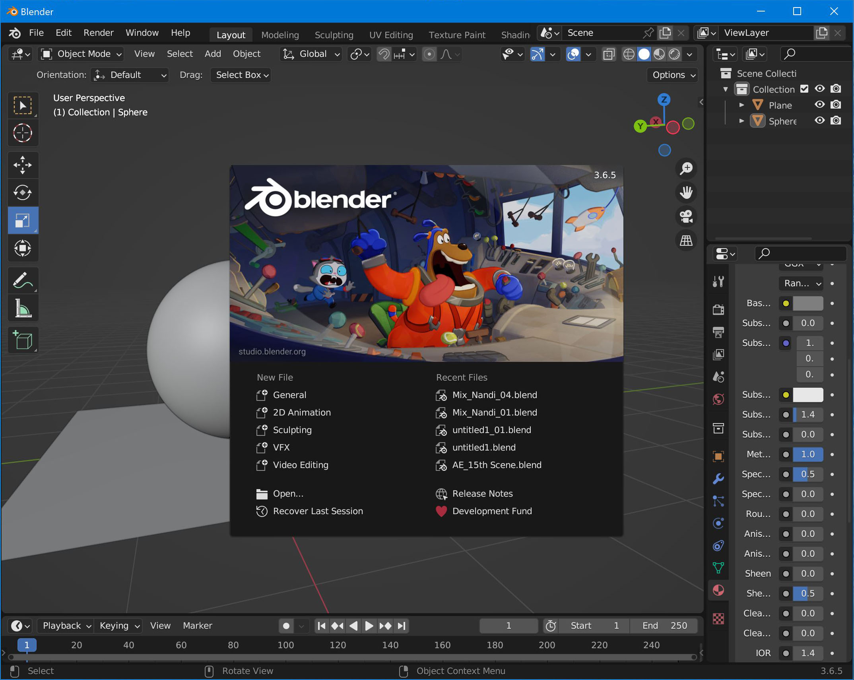This screenshot has height=680, width=854.
Task: Switch to wireframe viewport shading
Action: [x=629, y=54]
